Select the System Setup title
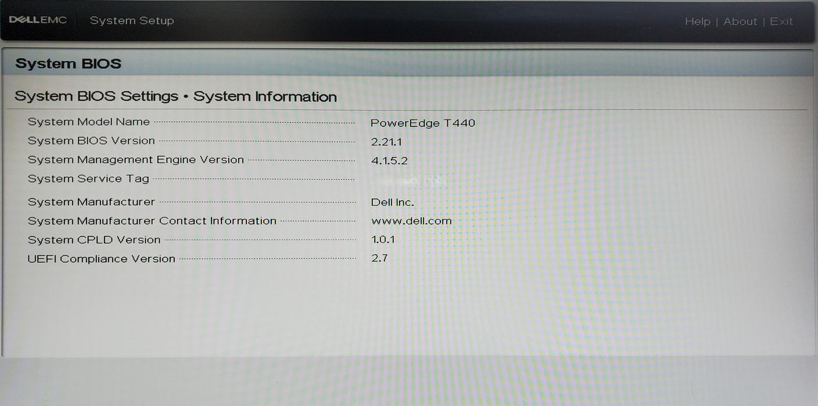818x406 pixels. click(132, 21)
